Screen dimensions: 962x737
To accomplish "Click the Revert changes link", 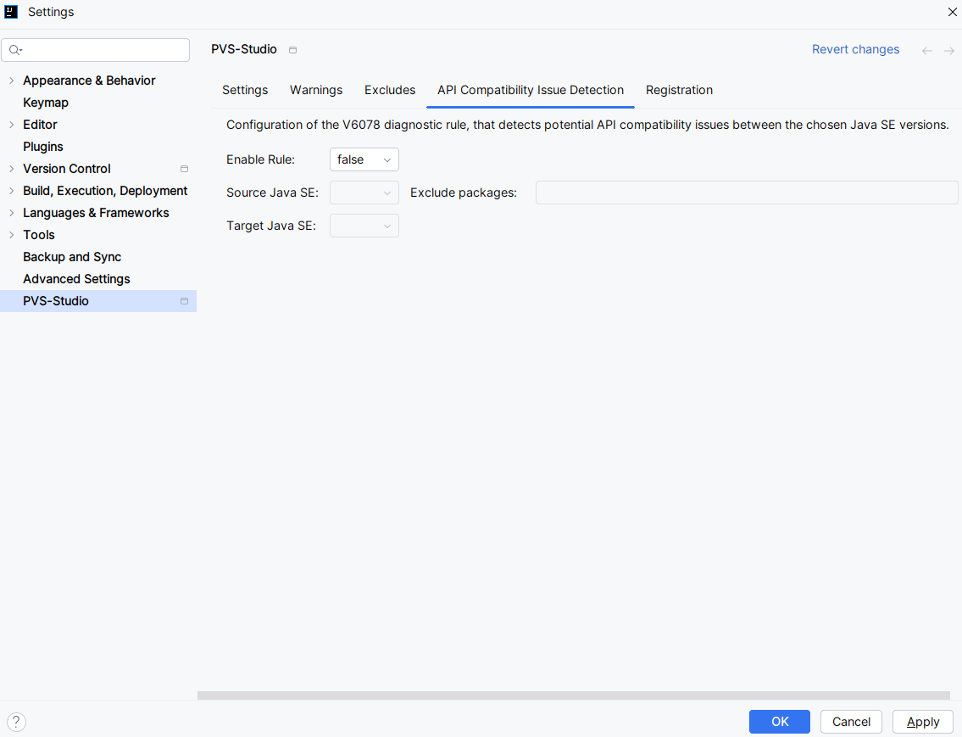I will [855, 49].
